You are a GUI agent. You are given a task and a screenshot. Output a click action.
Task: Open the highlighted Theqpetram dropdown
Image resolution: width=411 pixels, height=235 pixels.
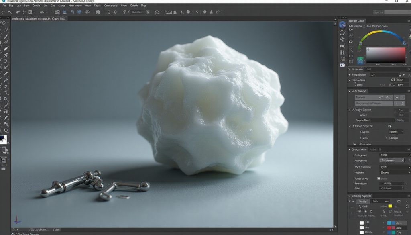[x=392, y=160]
